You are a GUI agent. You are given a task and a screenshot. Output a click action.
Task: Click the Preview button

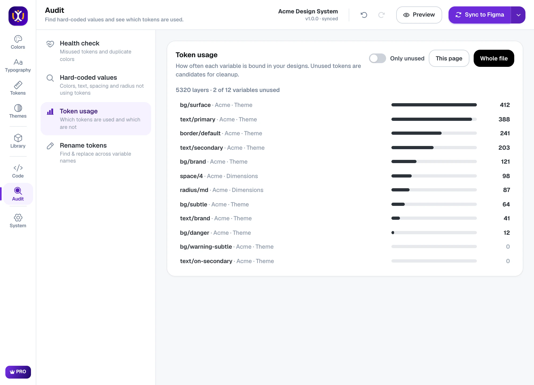[x=419, y=15]
